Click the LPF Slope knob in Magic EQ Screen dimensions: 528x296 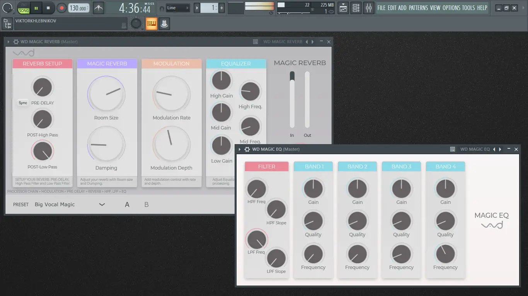276,258
